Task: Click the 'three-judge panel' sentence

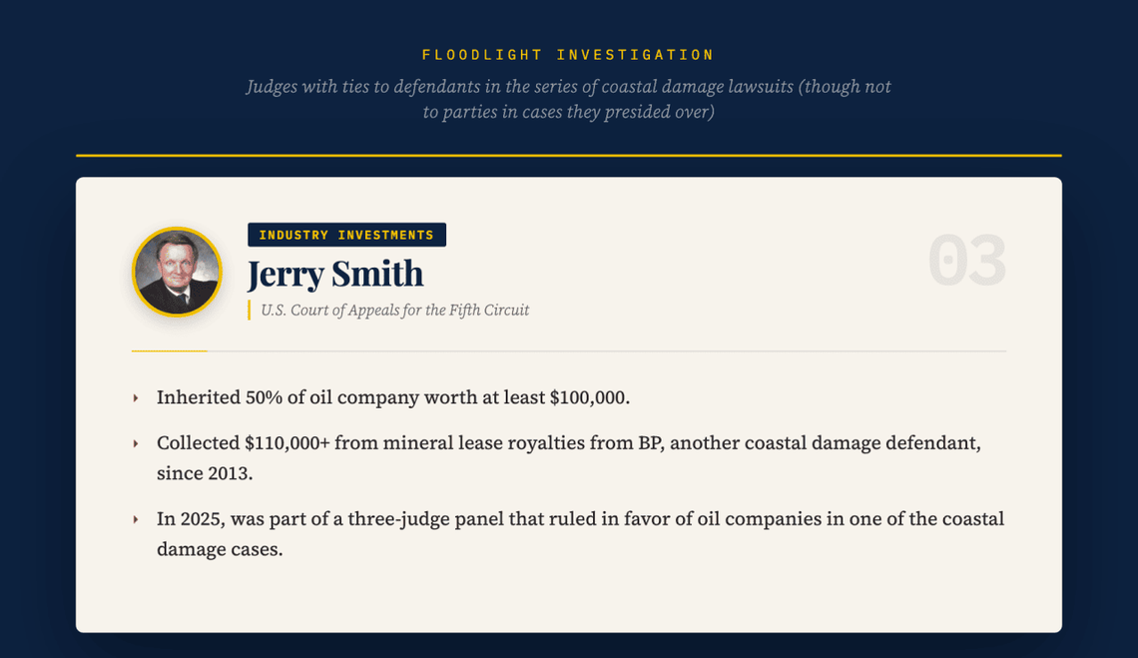Action: pos(579,519)
